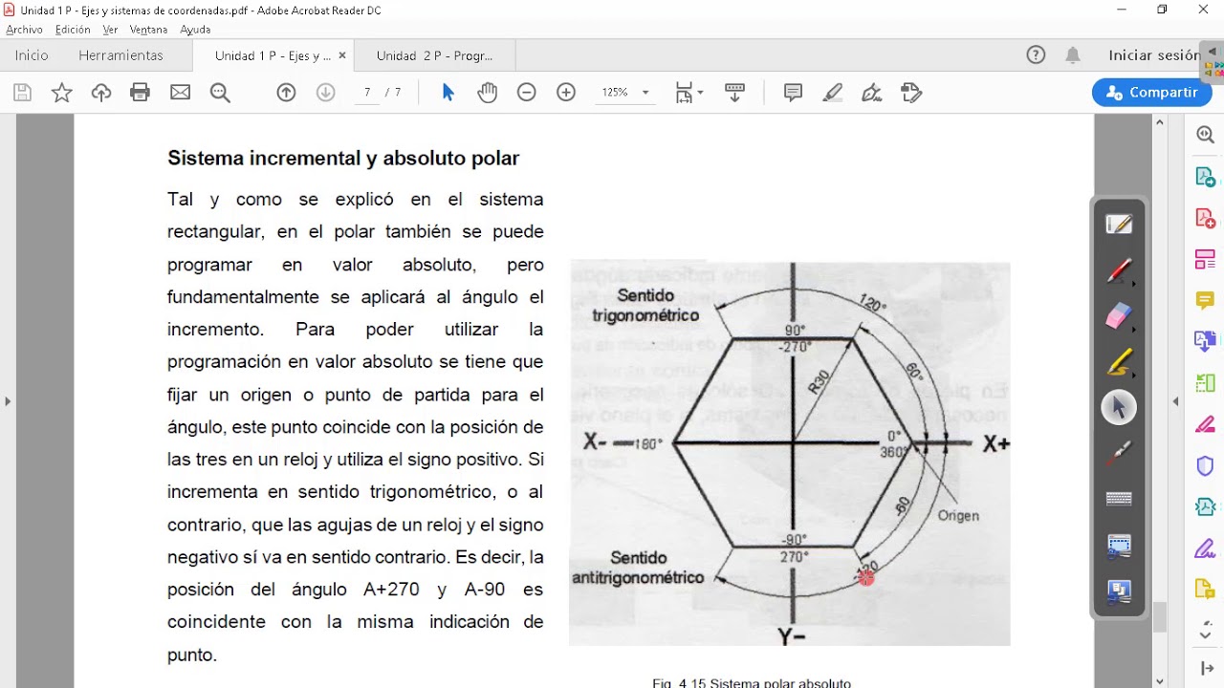Open the fit page options dropdown

point(689,93)
